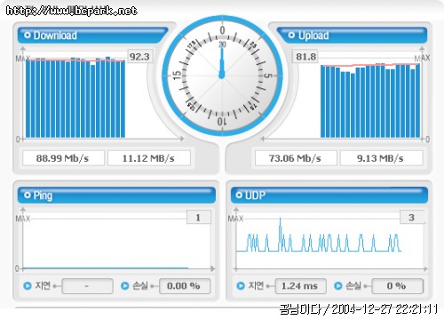Click the UDP 지연 arrow icon

(x=241, y=286)
